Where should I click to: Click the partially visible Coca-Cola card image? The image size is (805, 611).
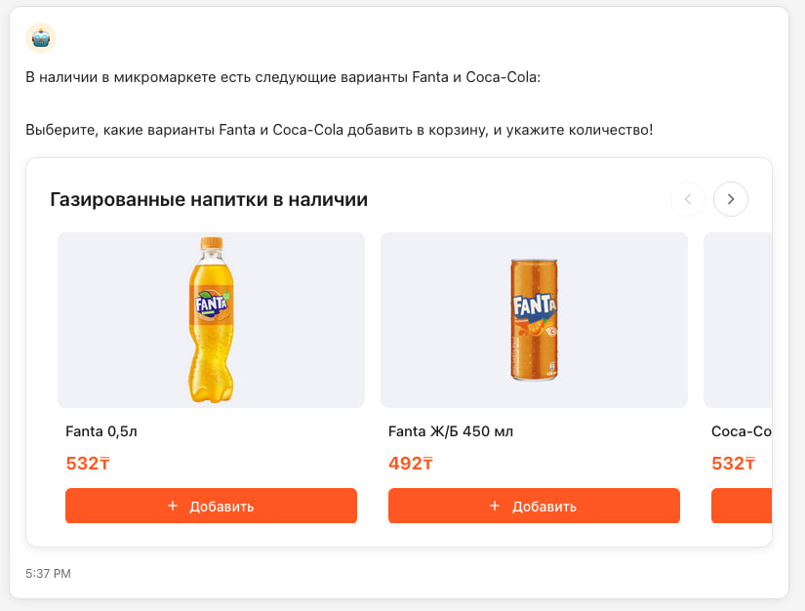point(738,320)
